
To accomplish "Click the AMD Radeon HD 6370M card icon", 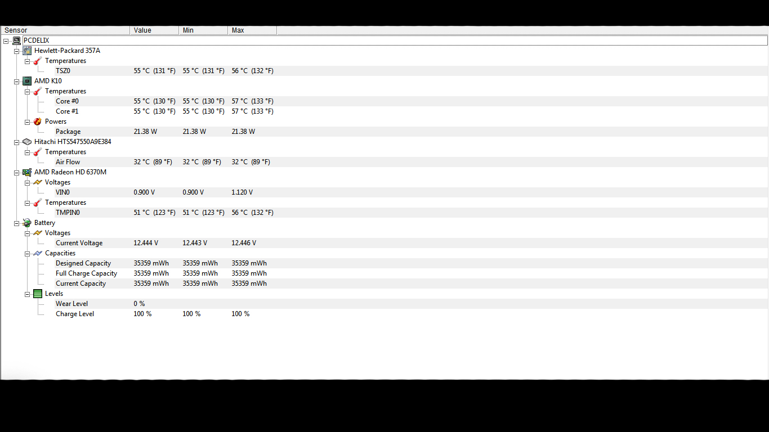I will click(27, 172).
